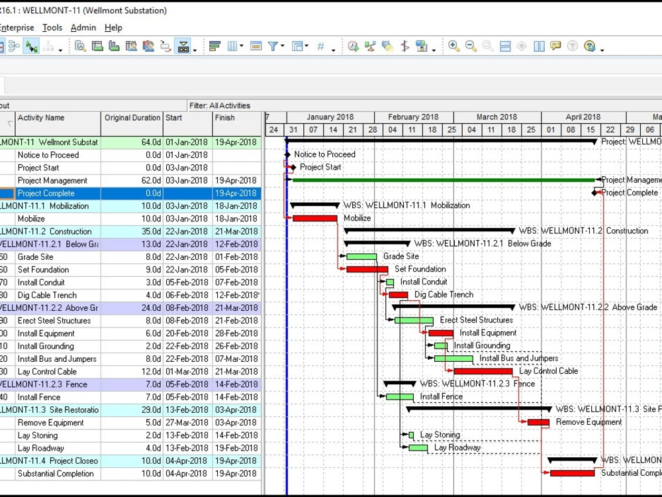This screenshot has width=662, height=497.
Task: Click the split-horizontal layout icon
Action: pyautogui.click(x=505, y=46)
